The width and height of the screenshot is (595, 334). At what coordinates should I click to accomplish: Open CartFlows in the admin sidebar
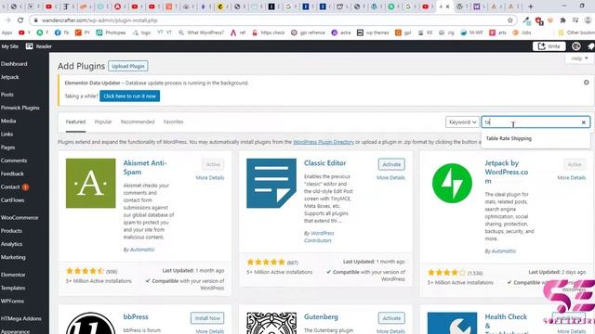12,200
